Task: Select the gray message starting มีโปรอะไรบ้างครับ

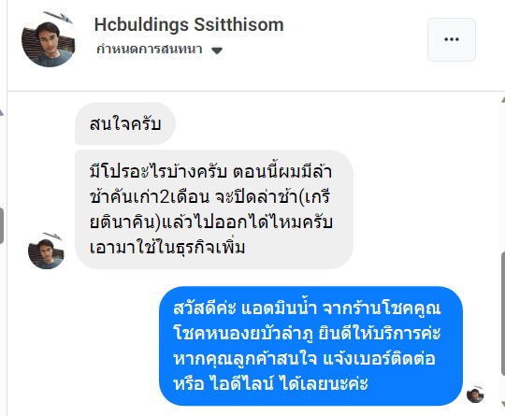Action: point(214,209)
